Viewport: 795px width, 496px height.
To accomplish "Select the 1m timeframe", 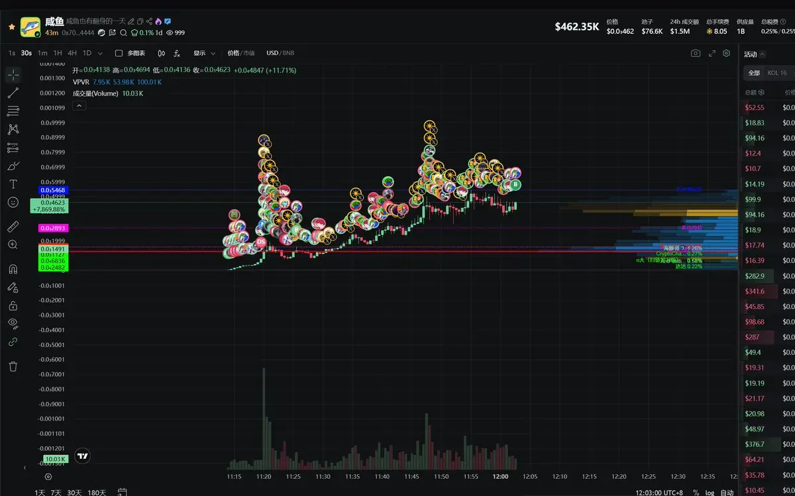I will point(42,53).
